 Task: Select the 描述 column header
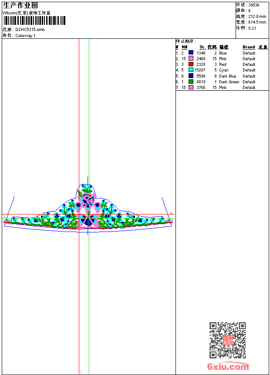click(224, 47)
